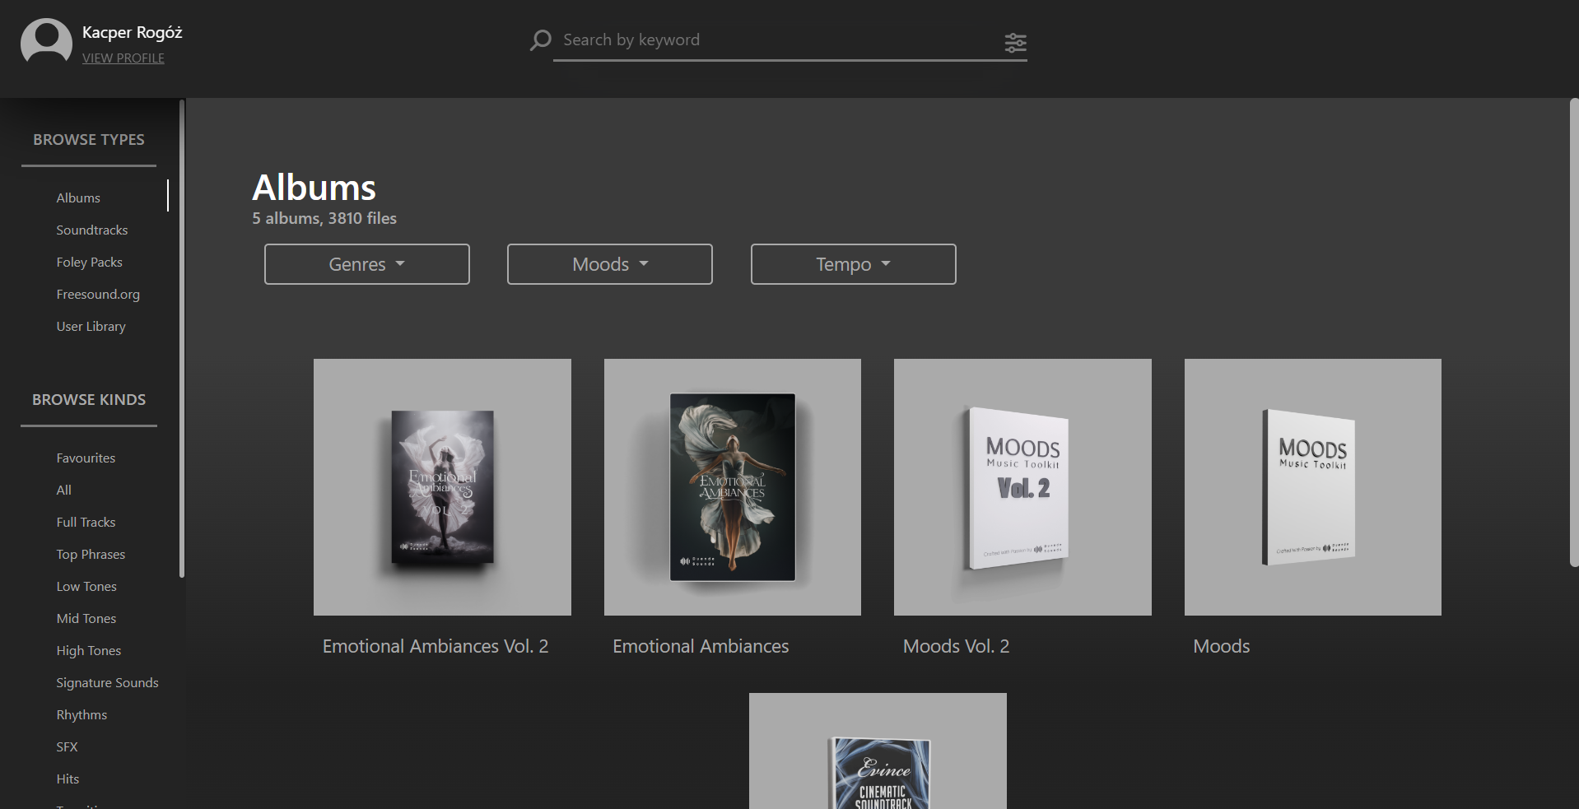Select All in Browse Kinds

pyautogui.click(x=63, y=491)
